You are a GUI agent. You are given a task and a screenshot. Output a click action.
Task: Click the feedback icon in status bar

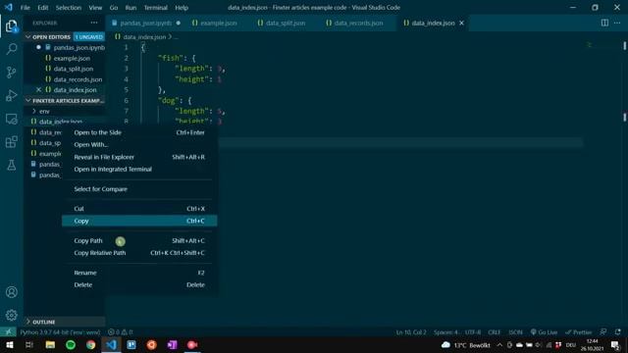coord(603,332)
